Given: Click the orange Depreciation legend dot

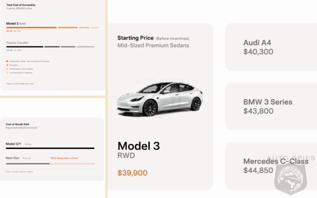Looking at the screenshot, I should pyautogui.click(x=7, y=61).
